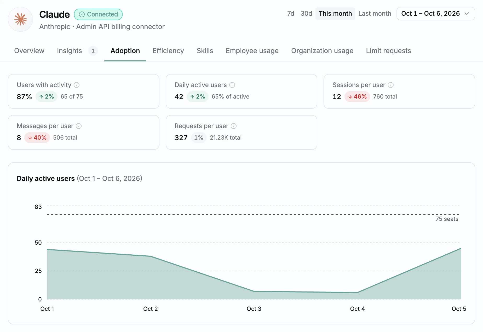Click "Anthropic · Admin API billing connector" subtitle
The image size is (483, 332).
click(102, 27)
